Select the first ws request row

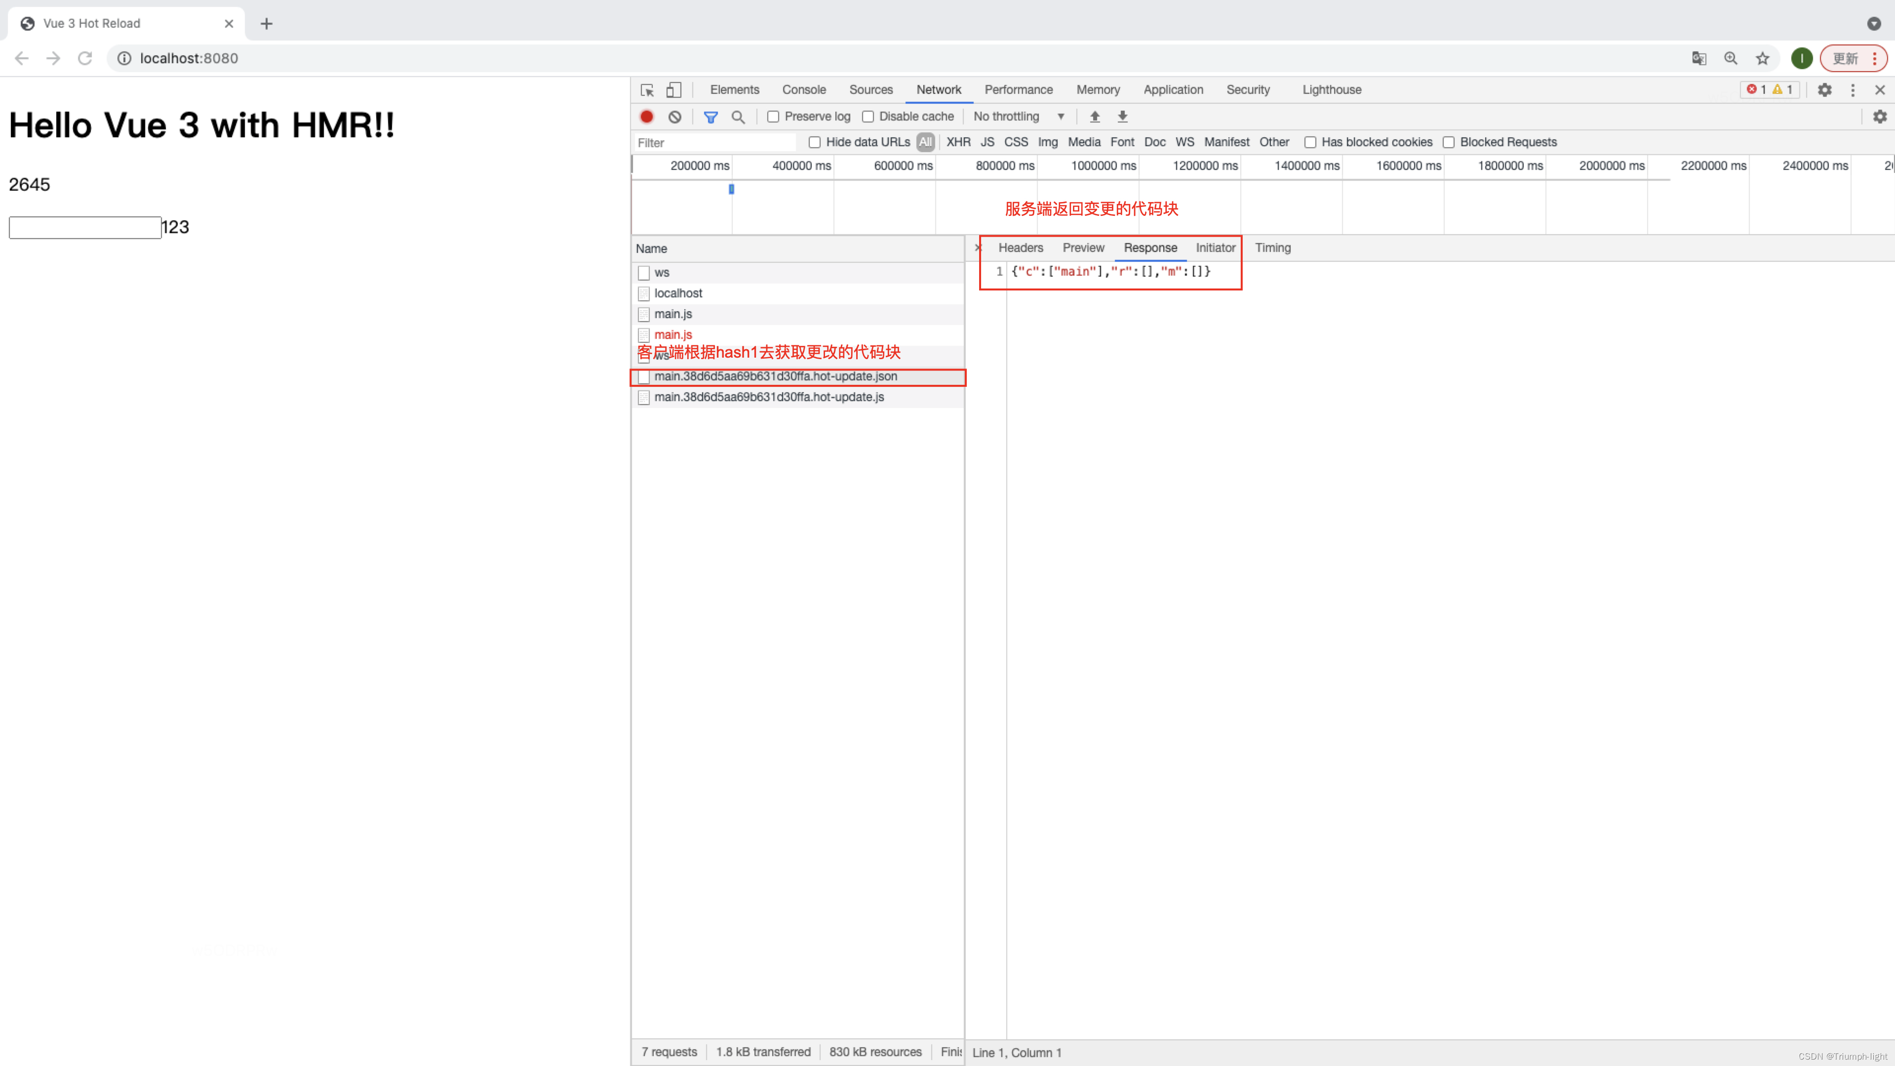click(797, 272)
